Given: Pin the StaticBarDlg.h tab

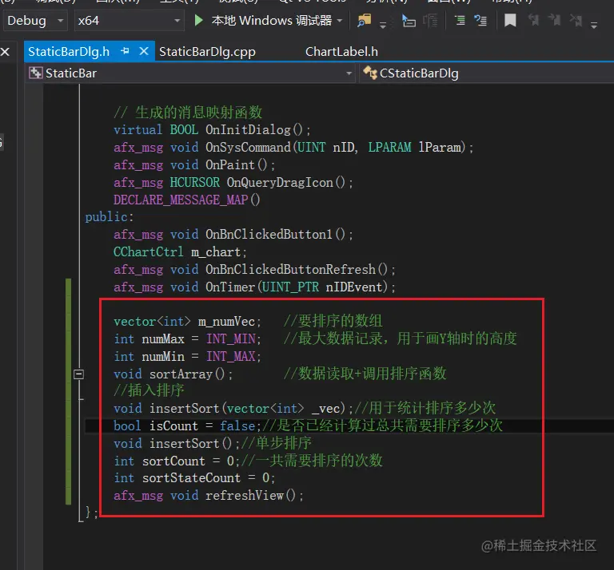Looking at the screenshot, I should [x=125, y=51].
